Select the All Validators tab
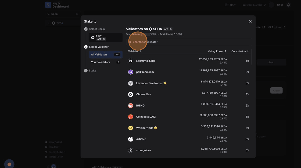301x168 pixels. tap(105, 54)
